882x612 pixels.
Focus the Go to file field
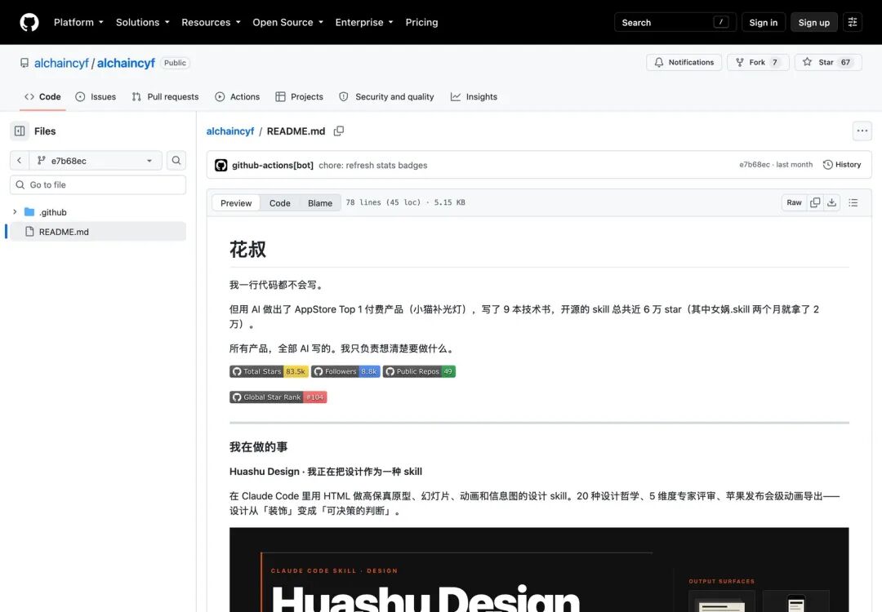click(x=98, y=185)
